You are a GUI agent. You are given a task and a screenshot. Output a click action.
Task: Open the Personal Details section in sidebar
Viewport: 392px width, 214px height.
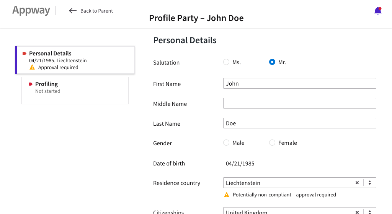tap(75, 60)
